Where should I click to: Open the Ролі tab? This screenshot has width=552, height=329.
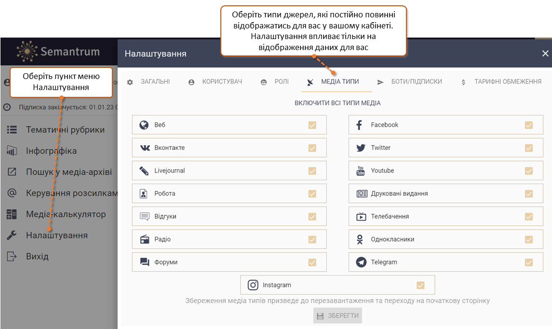point(275,81)
